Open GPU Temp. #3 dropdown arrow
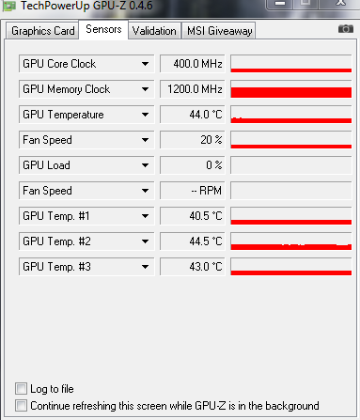 coord(145,267)
